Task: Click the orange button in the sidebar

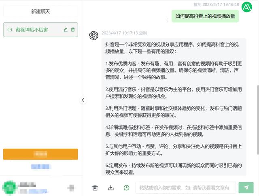Action: (40, 154)
